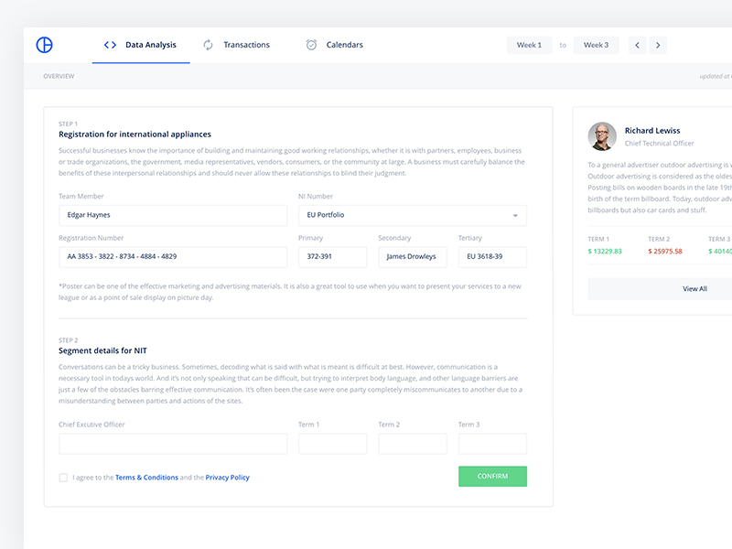Go to next week with right chevron
This screenshot has height=549, width=732.
click(x=658, y=45)
